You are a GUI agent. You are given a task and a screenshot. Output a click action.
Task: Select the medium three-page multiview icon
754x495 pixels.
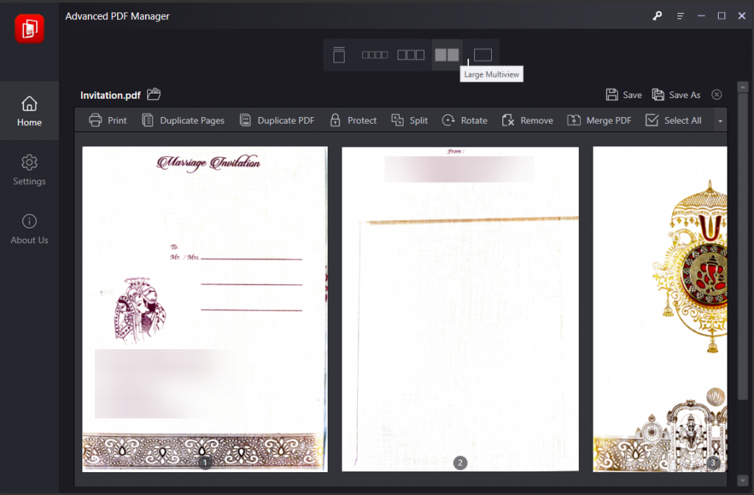(410, 54)
